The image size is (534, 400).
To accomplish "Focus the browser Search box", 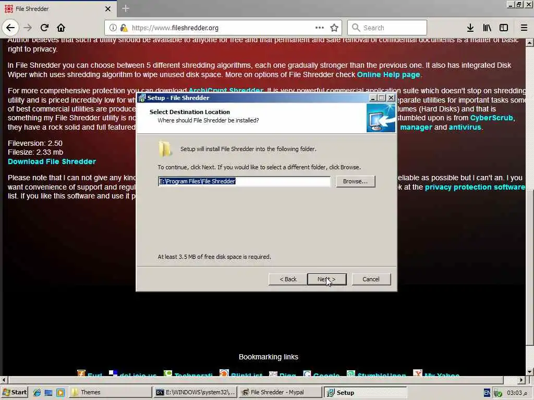I will [387, 28].
